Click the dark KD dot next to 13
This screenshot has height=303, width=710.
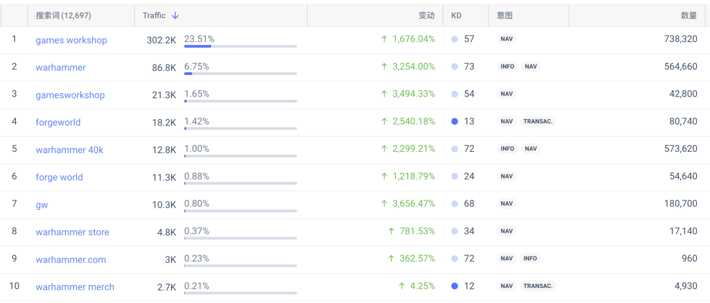pos(455,122)
